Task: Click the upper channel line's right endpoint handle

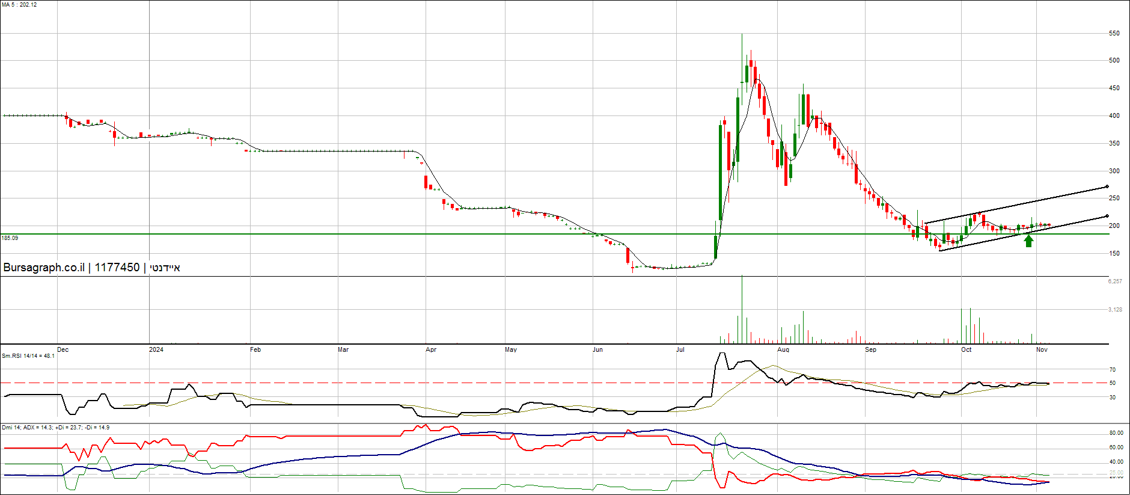Action: 1107,187
